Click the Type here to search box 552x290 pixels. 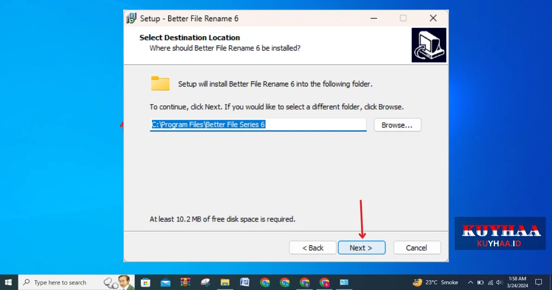[60, 282]
